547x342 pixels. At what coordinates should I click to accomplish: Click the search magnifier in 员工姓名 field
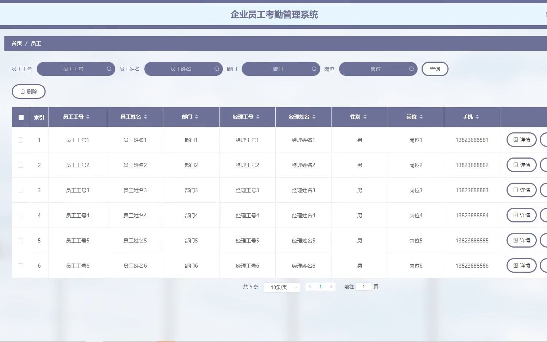(x=217, y=69)
